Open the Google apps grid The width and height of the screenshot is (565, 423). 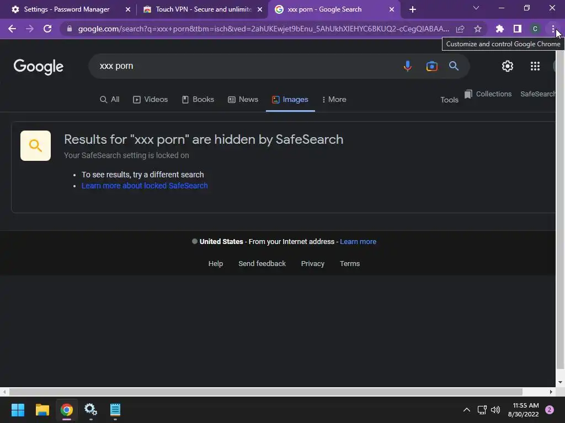coord(535,66)
